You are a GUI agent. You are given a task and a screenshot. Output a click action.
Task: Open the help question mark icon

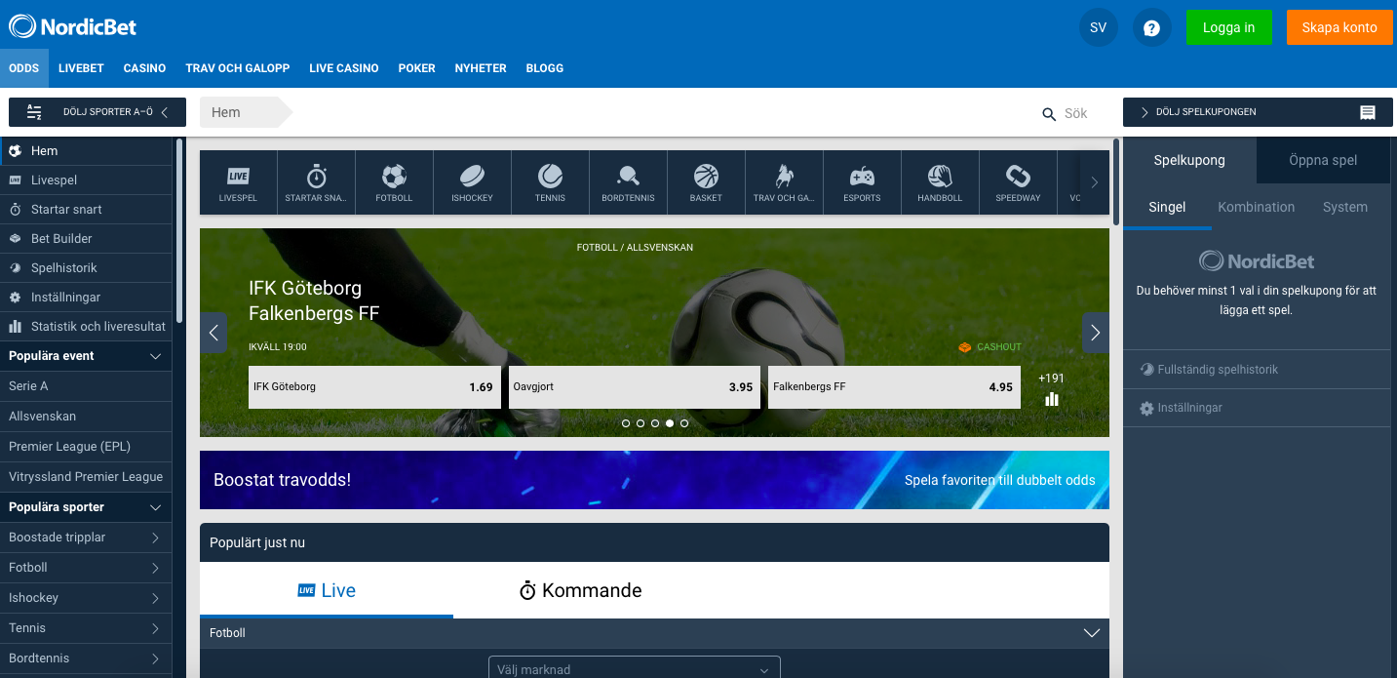1151,27
